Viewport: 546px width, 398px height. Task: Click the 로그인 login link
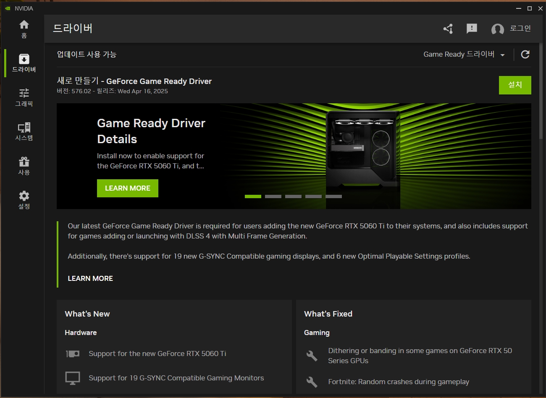pos(520,28)
